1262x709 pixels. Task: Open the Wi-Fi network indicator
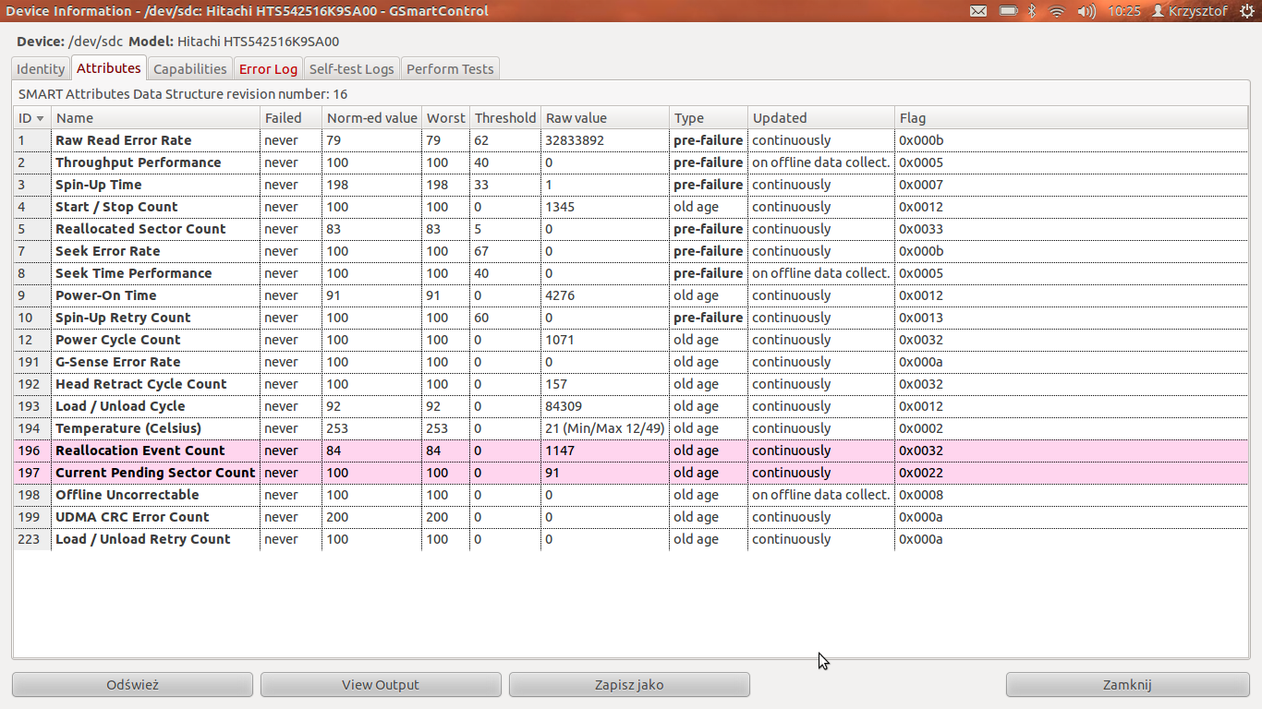[1058, 11]
